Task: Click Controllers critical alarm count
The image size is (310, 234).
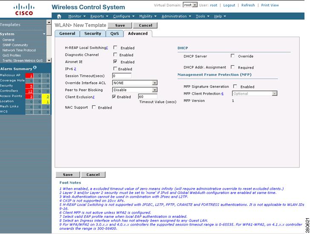Action: click(29, 91)
